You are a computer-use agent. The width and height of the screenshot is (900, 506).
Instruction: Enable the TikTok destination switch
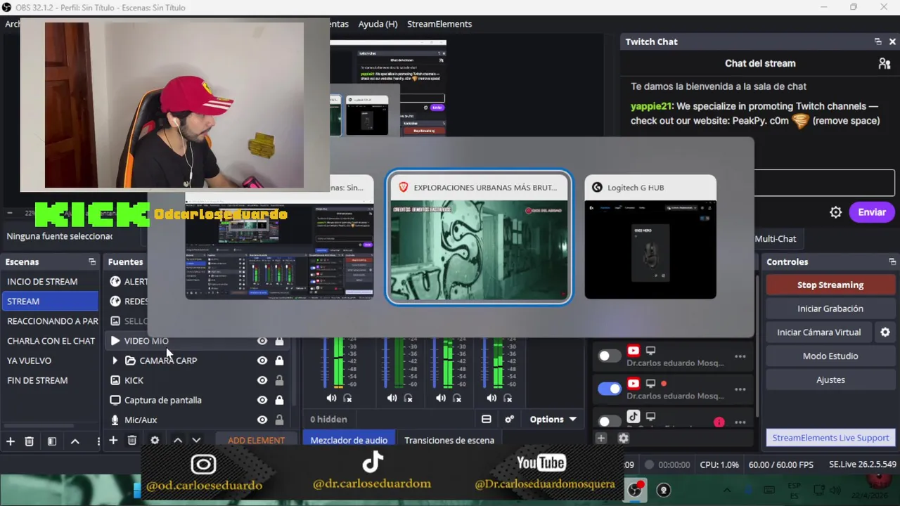pos(609,422)
